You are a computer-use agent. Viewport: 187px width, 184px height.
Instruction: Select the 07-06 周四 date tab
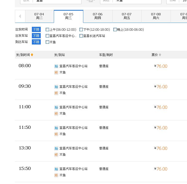pyautogui.click(x=98, y=16)
